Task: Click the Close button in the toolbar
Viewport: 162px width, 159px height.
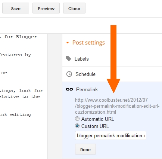Action: pos(74,8)
